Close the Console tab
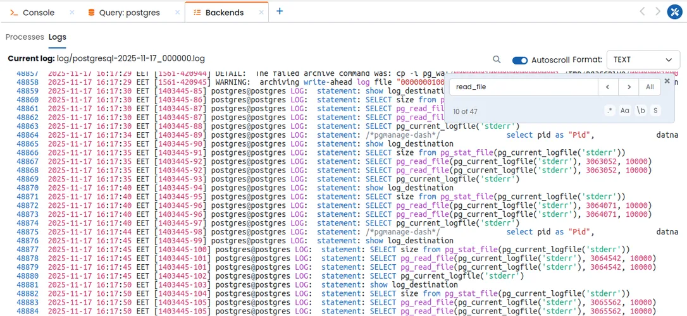Screen dimensions: 687x316 click(x=71, y=13)
